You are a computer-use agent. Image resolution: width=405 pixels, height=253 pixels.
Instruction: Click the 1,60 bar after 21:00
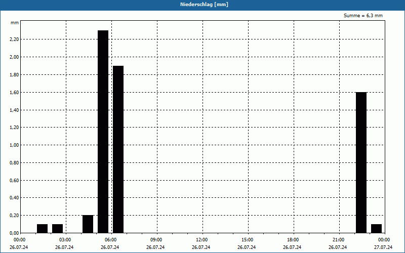click(x=361, y=162)
